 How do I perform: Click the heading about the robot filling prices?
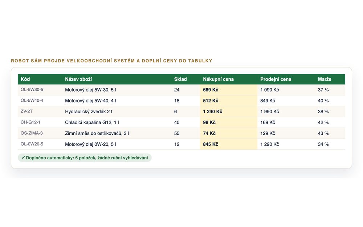(111, 61)
